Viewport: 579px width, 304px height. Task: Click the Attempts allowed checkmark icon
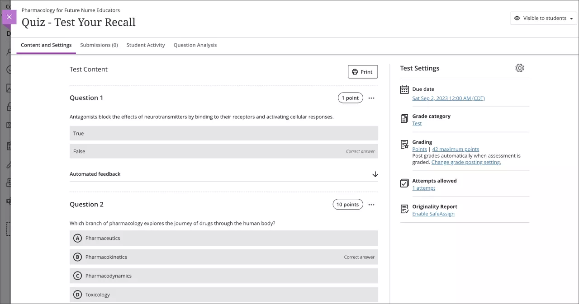(404, 183)
